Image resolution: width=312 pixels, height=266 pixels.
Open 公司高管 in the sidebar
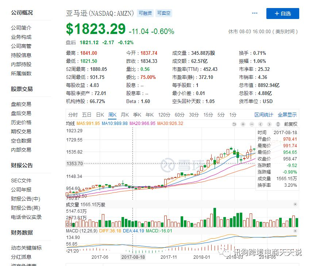(21, 46)
